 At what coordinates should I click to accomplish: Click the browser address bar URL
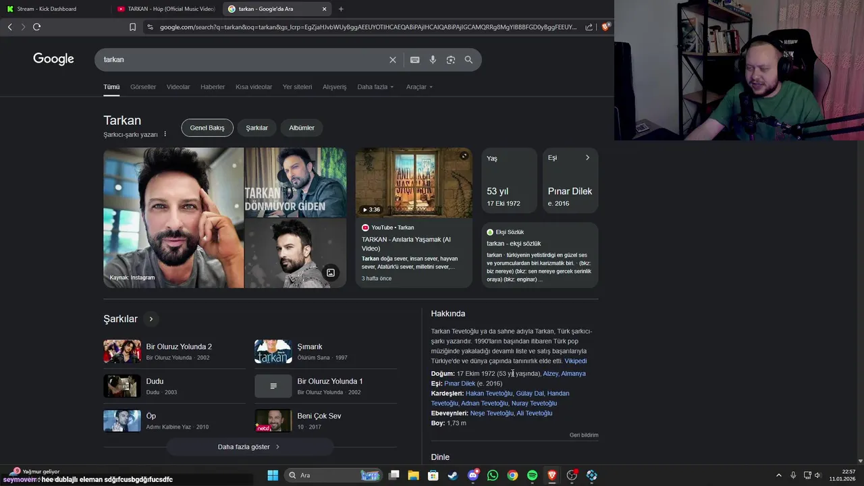[369, 27]
